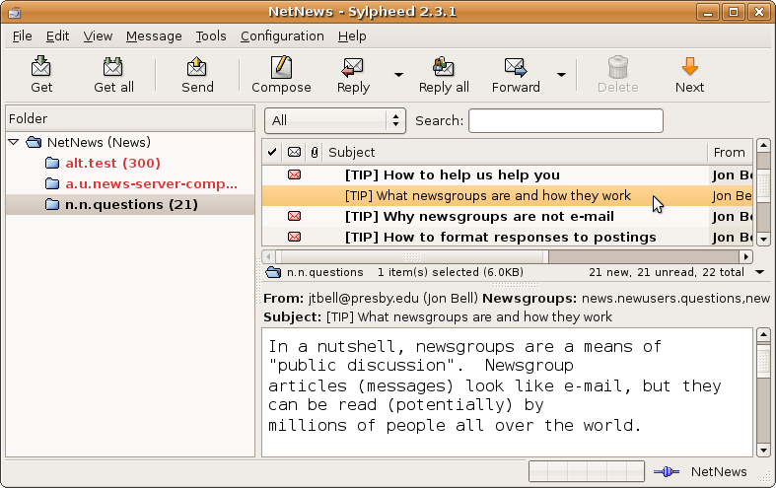This screenshot has height=488, width=776.
Task: Sort by the unread envelope column header
Action: click(294, 152)
